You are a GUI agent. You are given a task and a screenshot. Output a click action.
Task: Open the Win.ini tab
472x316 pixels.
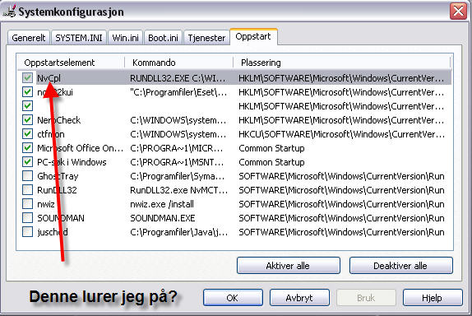point(125,38)
